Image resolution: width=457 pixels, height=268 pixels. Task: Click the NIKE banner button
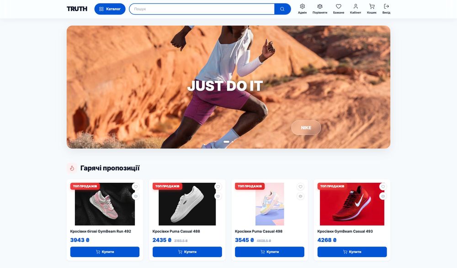306,128
